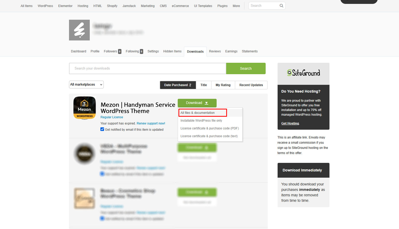Select All files & documentation option
This screenshot has width=399, height=229.
197,113
